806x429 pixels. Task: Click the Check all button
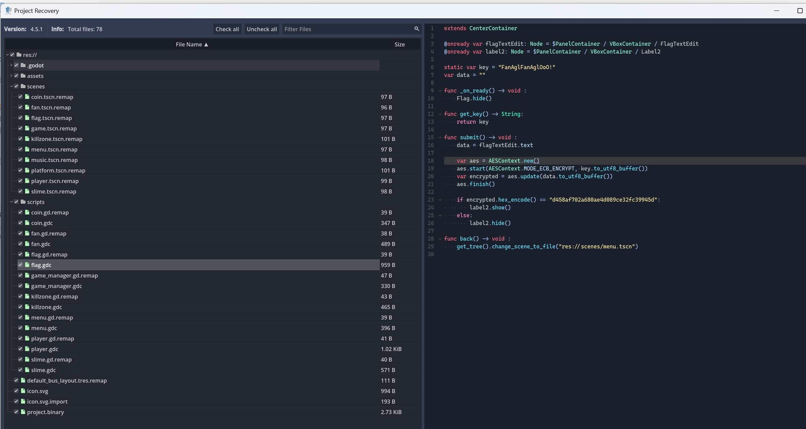(227, 29)
